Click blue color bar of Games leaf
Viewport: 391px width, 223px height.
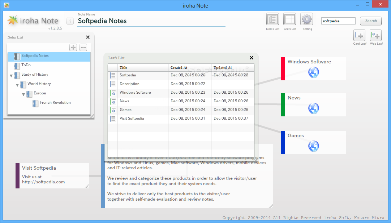pyautogui.click(x=283, y=142)
